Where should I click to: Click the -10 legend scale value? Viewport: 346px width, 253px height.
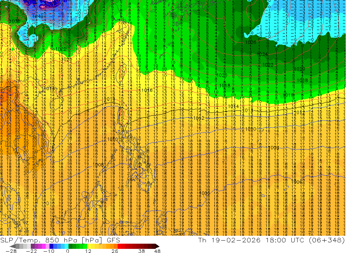coord(49,251)
